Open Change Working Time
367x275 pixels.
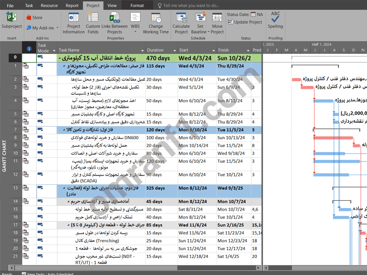click(156, 18)
